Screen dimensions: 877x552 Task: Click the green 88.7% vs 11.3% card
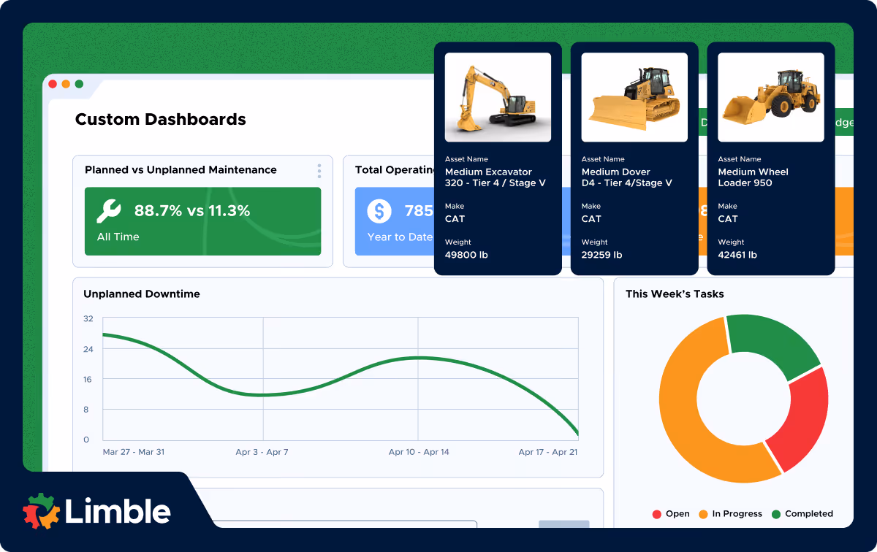202,221
